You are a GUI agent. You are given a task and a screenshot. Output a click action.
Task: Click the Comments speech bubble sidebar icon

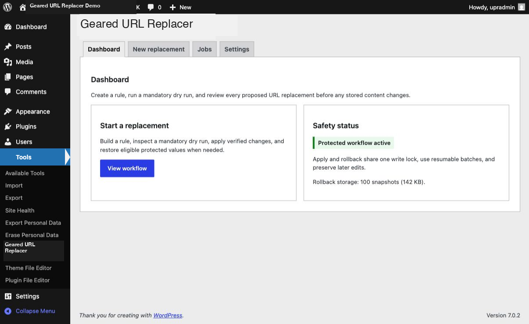pos(8,92)
